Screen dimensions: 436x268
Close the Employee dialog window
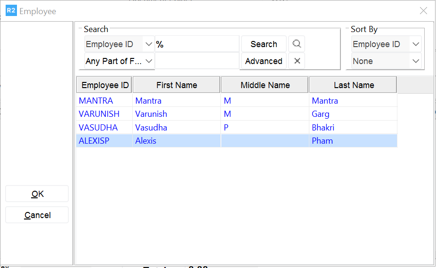[423, 11]
